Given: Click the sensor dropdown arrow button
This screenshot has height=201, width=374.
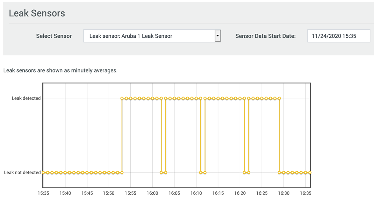Looking at the screenshot, I should pyautogui.click(x=218, y=36).
